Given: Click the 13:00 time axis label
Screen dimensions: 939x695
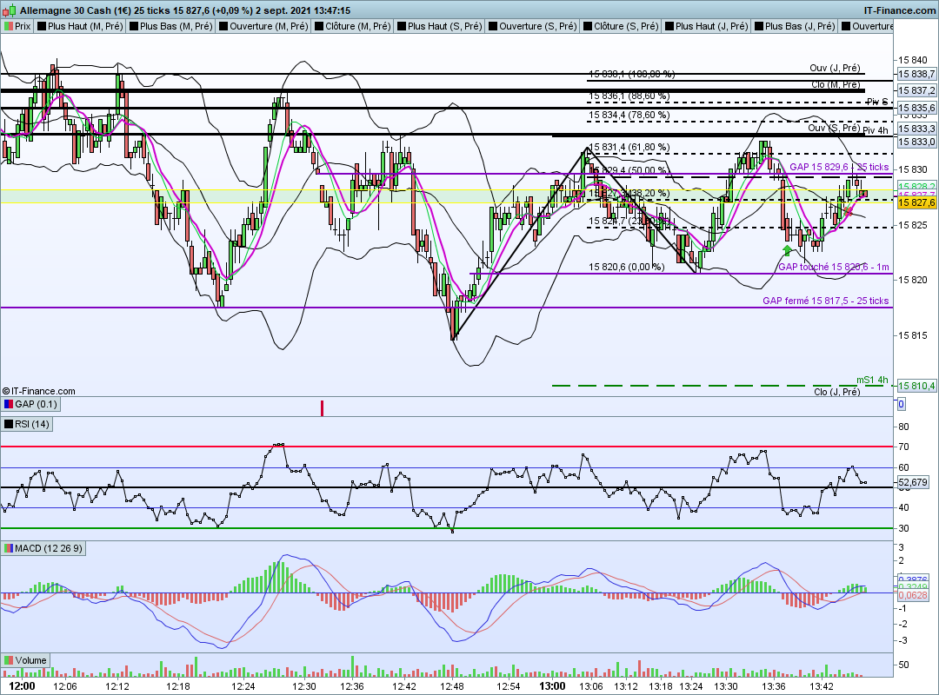Looking at the screenshot, I should point(552,686).
